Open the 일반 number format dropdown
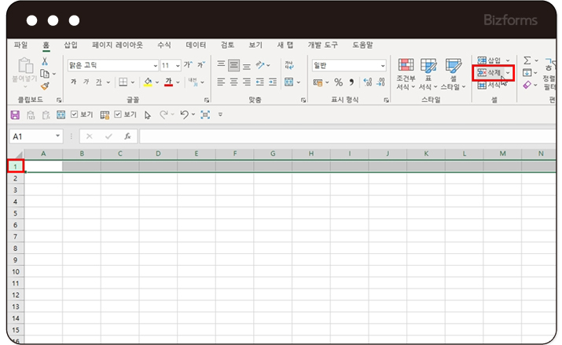Image resolution: width=562 pixels, height=345 pixels. coord(349,66)
